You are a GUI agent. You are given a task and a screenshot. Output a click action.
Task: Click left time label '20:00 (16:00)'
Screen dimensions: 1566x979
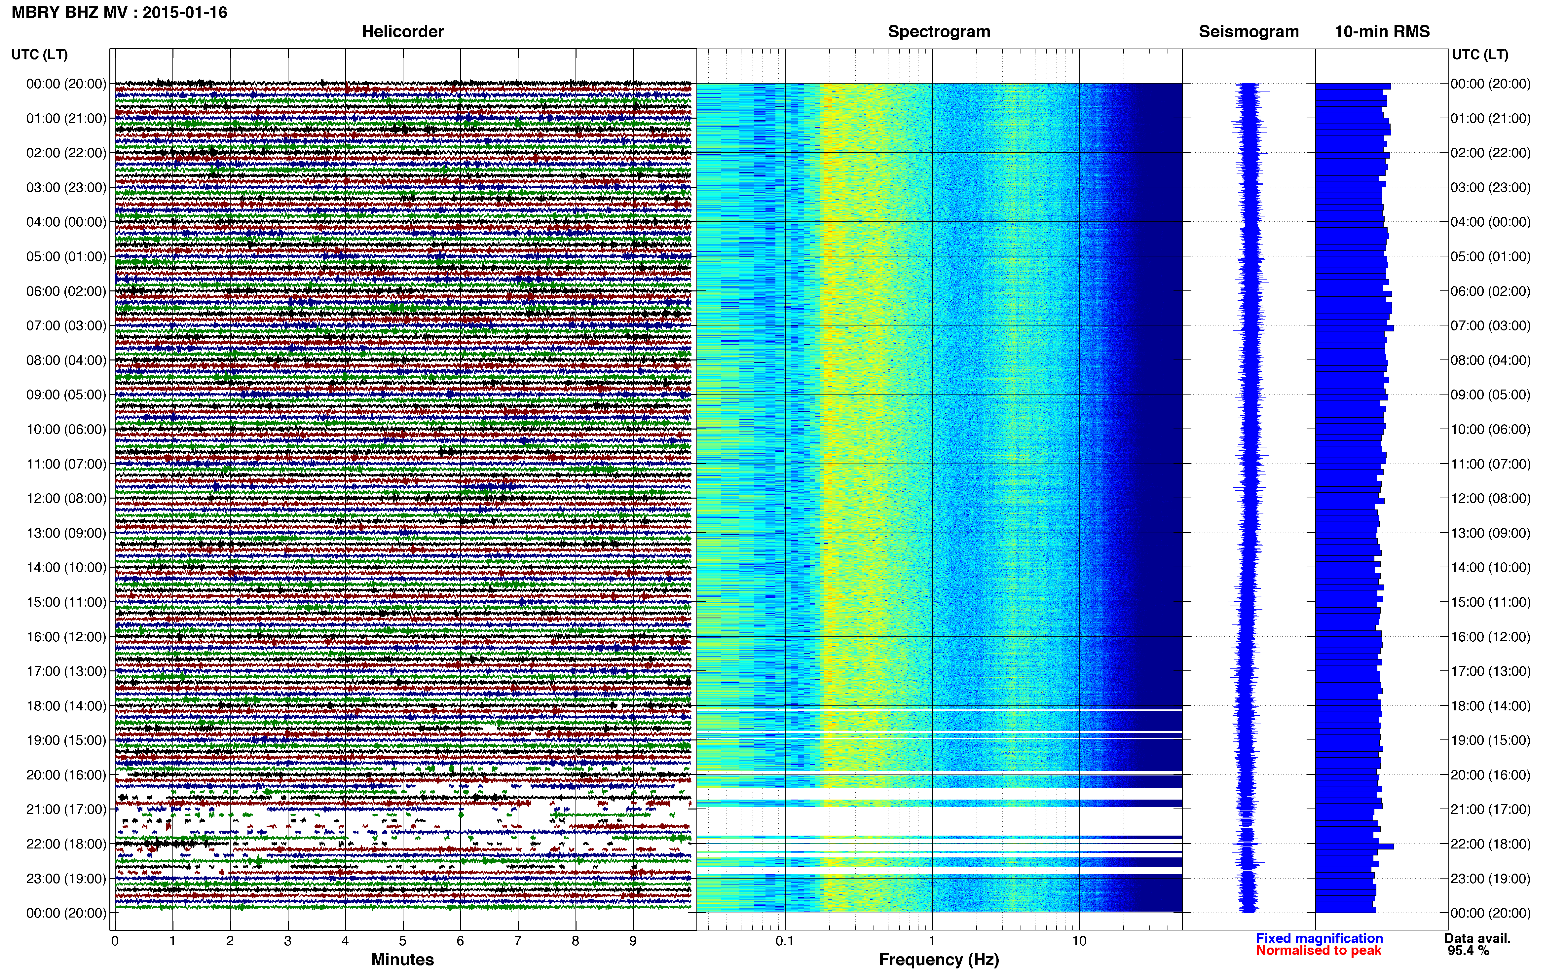(66, 774)
